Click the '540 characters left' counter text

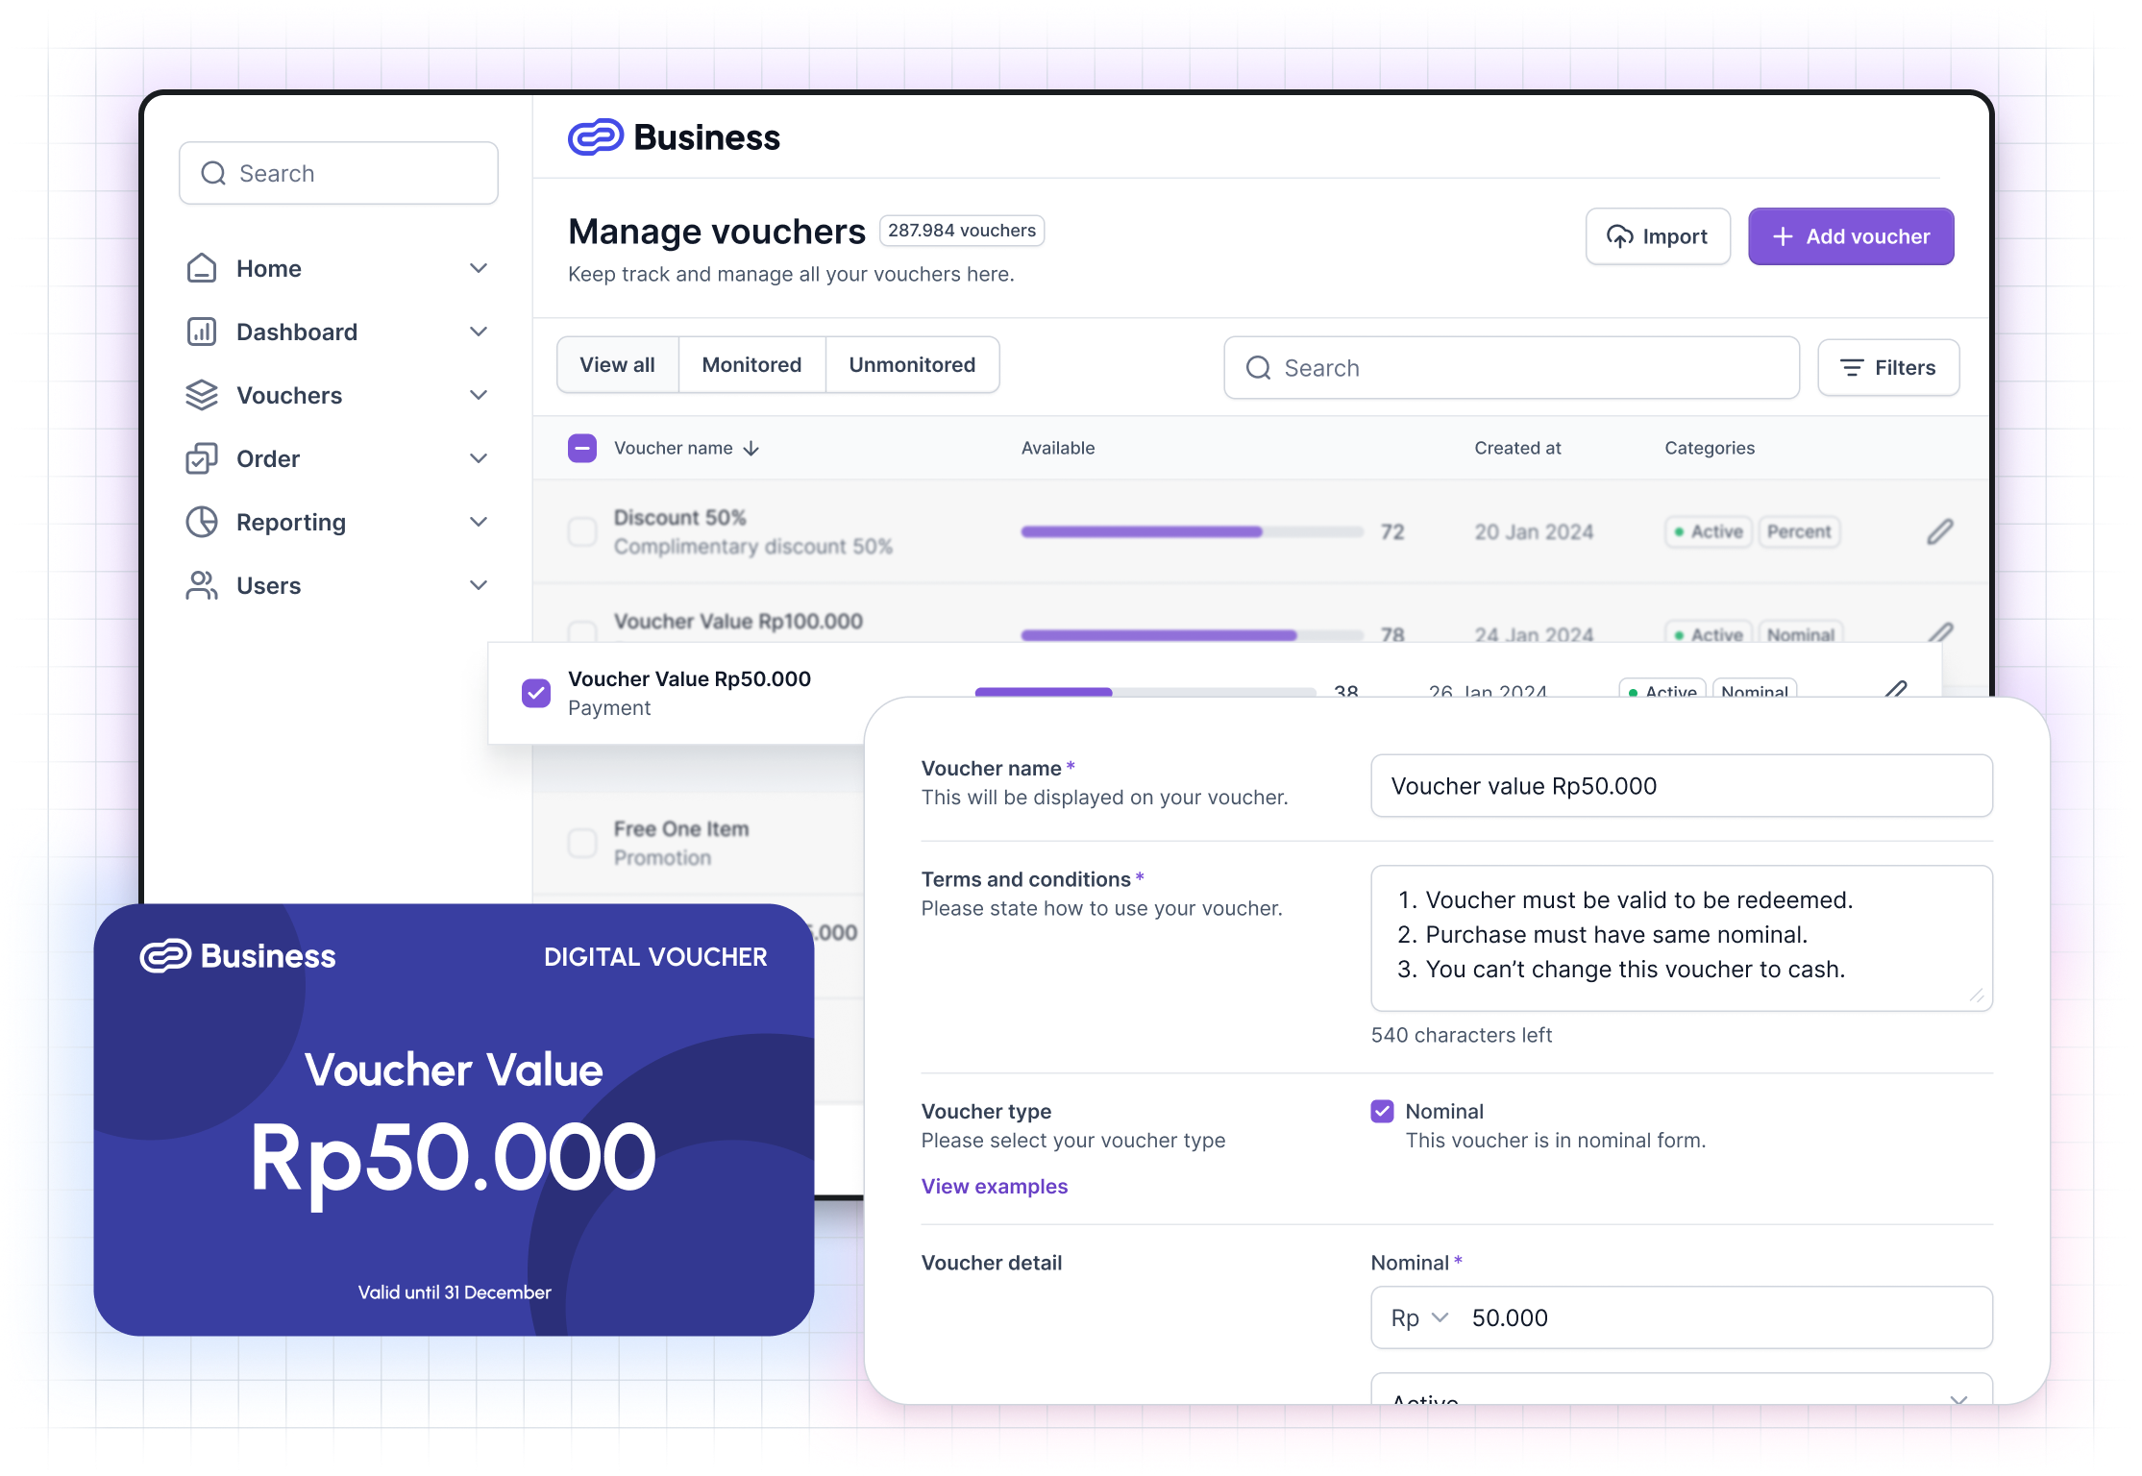pyautogui.click(x=1462, y=1035)
